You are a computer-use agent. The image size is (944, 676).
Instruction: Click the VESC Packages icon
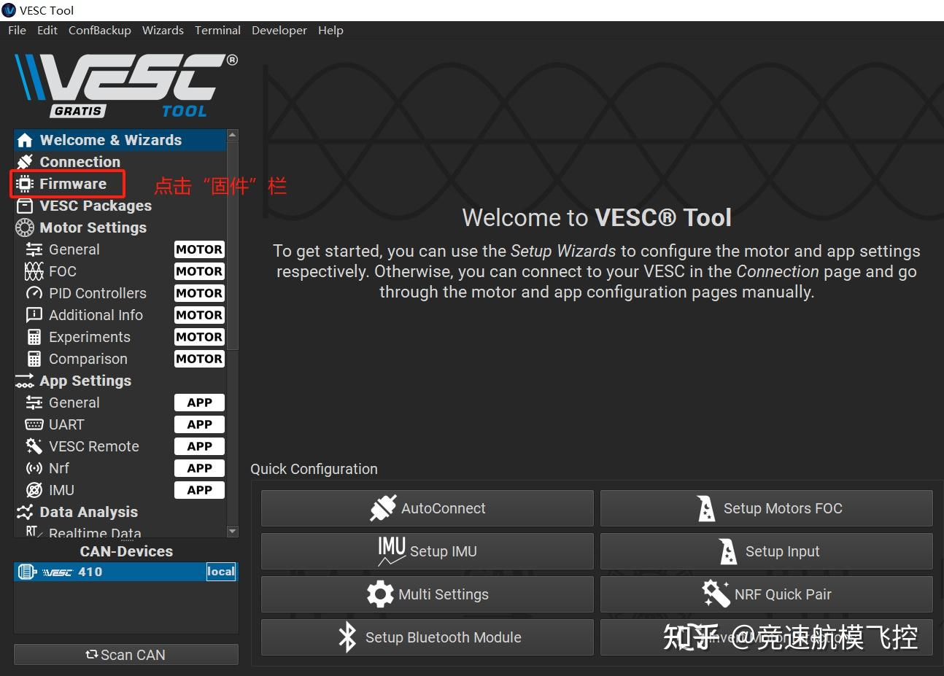pos(24,206)
